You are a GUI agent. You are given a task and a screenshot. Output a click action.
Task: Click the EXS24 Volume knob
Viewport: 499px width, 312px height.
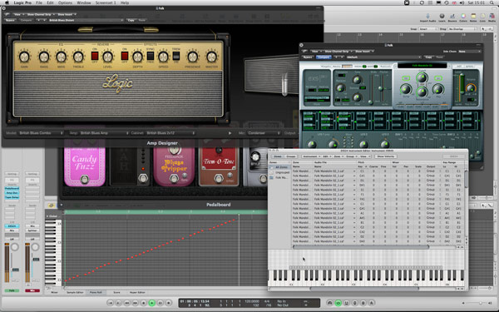(471, 88)
